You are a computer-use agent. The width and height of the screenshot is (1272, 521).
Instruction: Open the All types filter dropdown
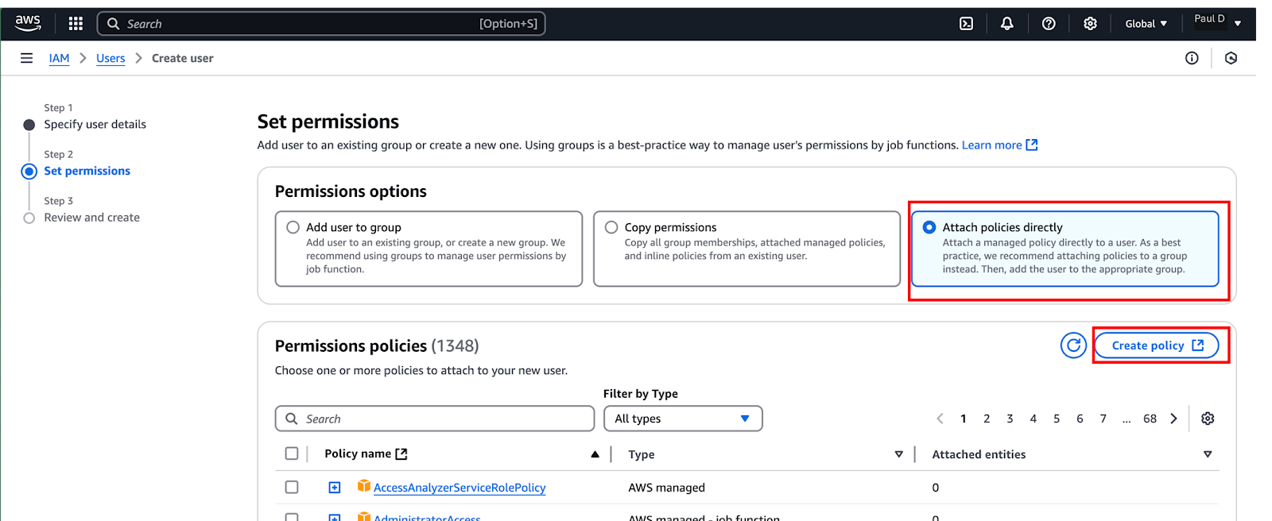683,419
